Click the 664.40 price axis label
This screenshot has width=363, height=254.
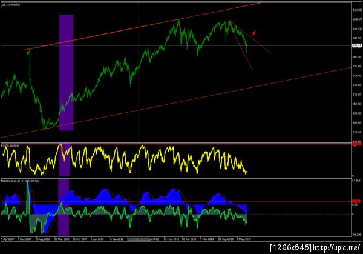(x=358, y=76)
